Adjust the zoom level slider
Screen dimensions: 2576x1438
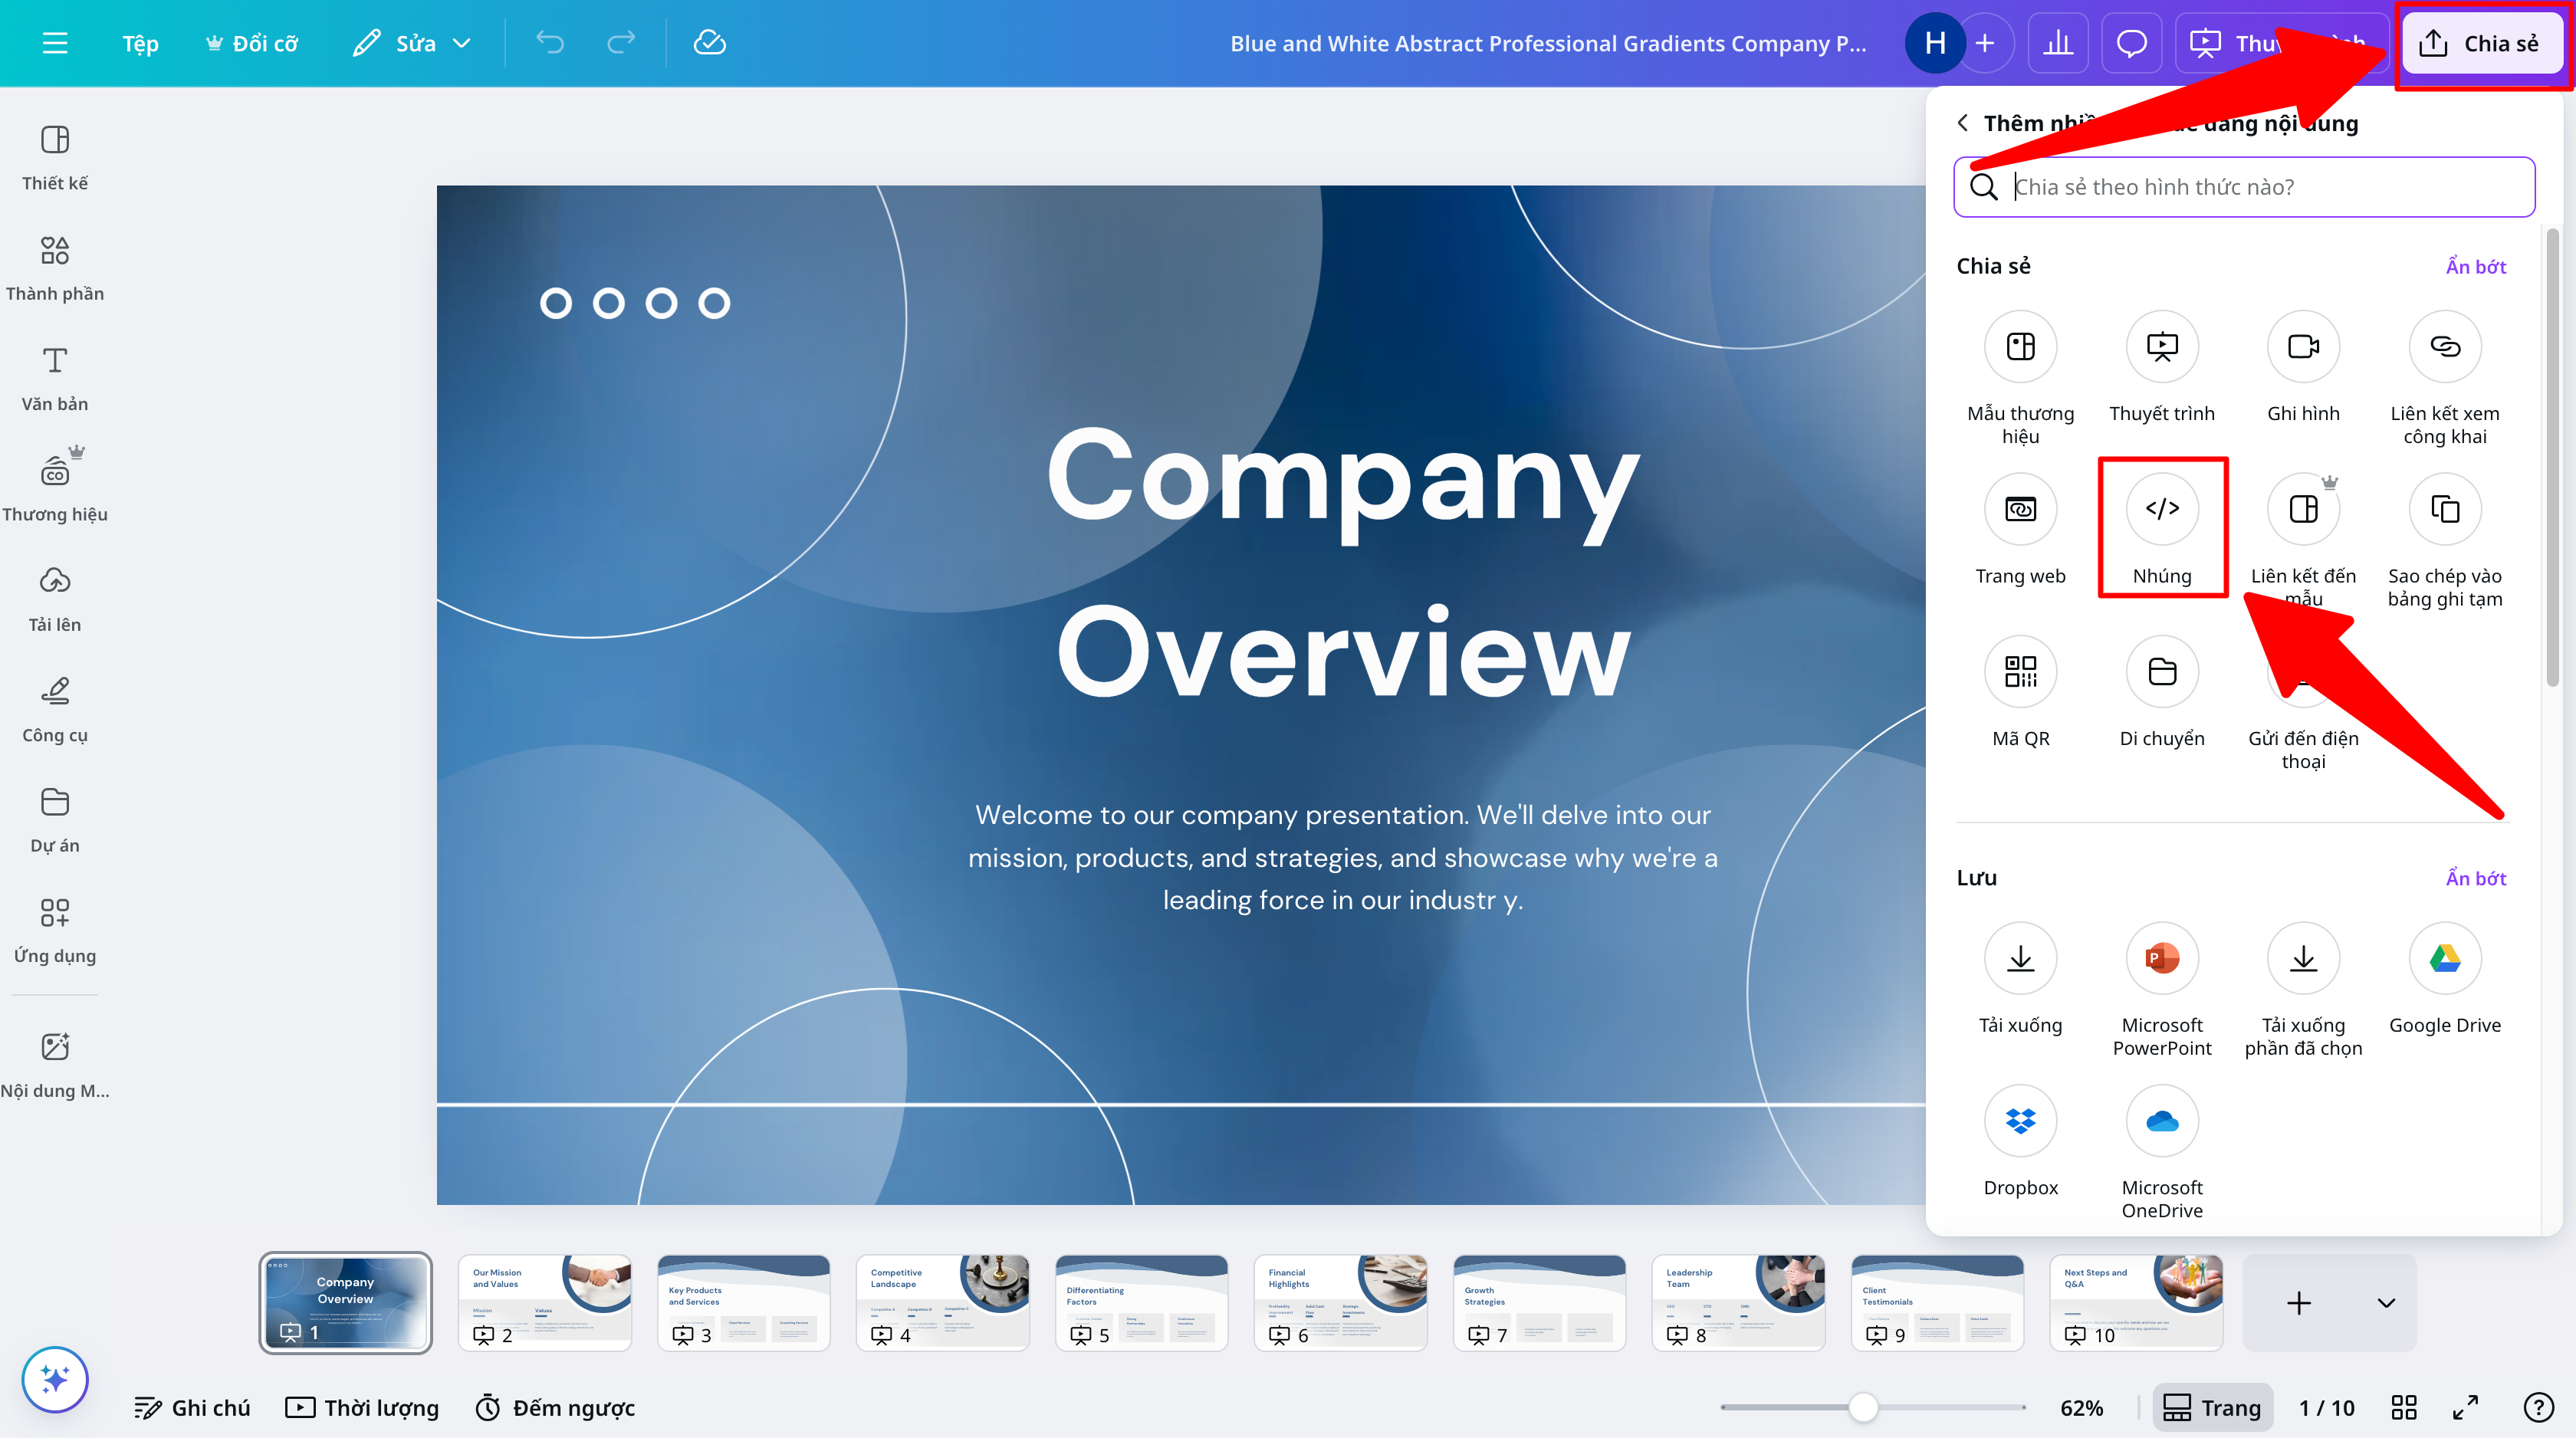(1862, 1407)
